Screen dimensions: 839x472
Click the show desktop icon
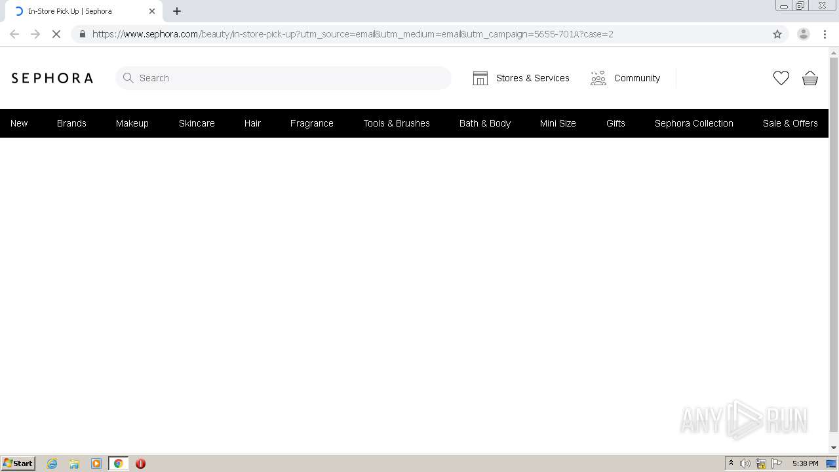831,463
